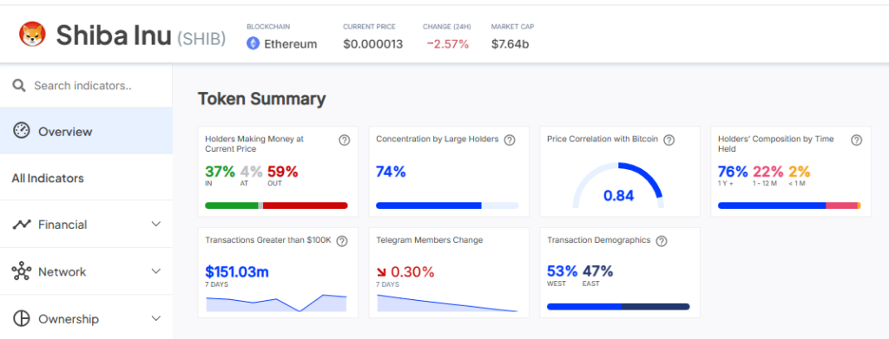Show help for Holders' Composition by Time Held
Screen dimensions: 889x339
[x=857, y=140]
